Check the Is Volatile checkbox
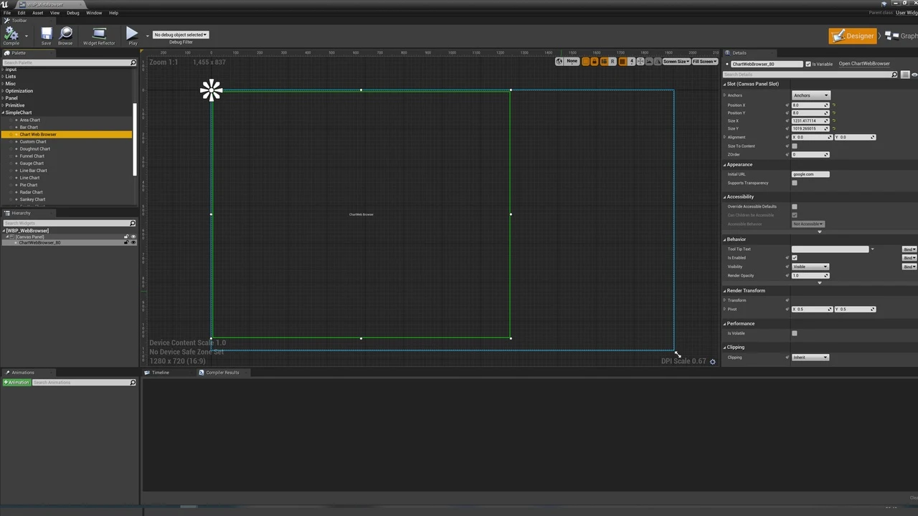Image resolution: width=918 pixels, height=516 pixels. tap(794, 333)
